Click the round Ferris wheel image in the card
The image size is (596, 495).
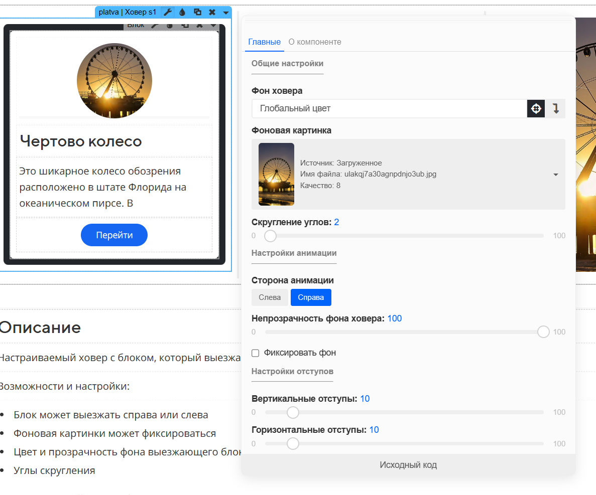point(114,80)
